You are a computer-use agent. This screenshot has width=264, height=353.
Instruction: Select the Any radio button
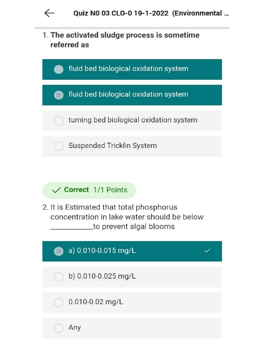pyautogui.click(x=59, y=328)
